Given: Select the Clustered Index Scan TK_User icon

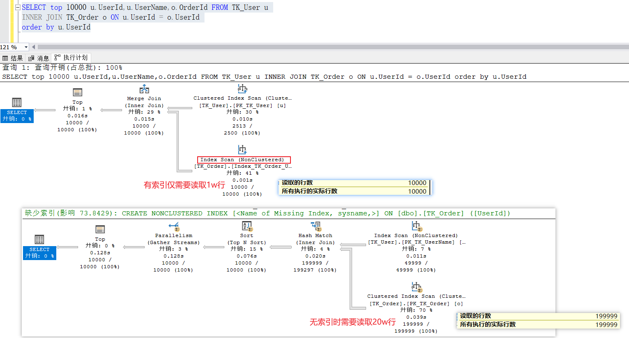Looking at the screenshot, I should pyautogui.click(x=242, y=89).
